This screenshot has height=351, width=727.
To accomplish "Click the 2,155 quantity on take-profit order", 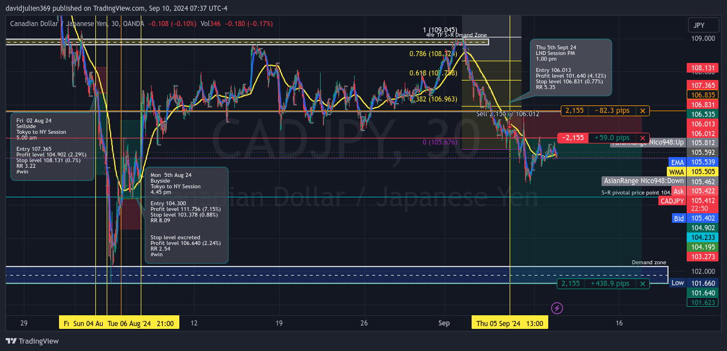I will [x=570, y=284].
